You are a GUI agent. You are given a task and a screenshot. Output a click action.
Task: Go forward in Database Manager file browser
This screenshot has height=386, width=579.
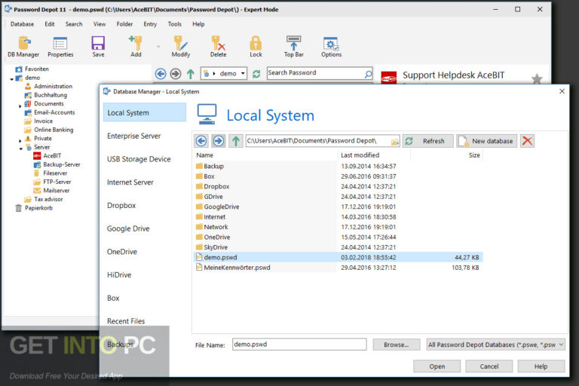click(218, 141)
